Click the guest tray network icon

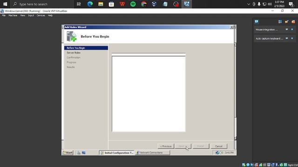[x=217, y=153]
